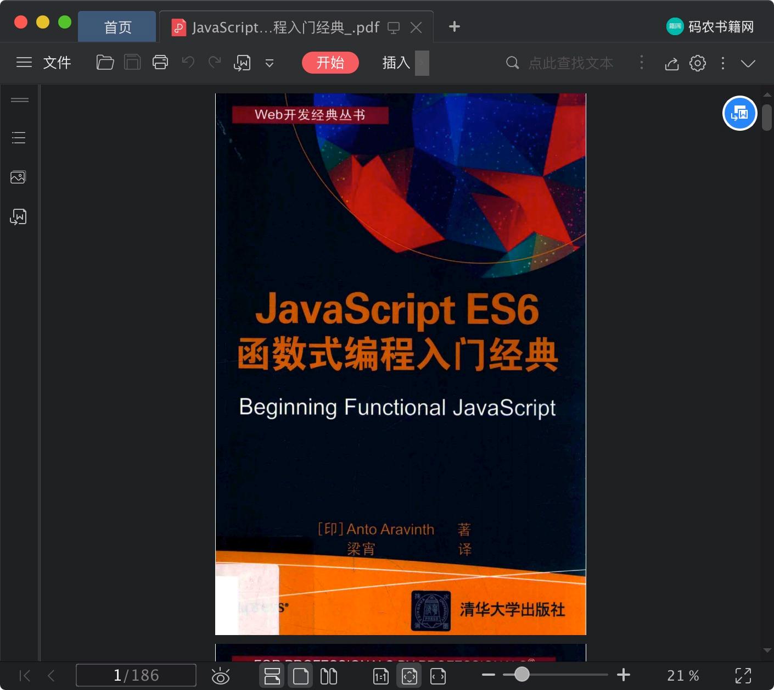
Task: Click the redo arrow icon
Action: click(x=215, y=62)
